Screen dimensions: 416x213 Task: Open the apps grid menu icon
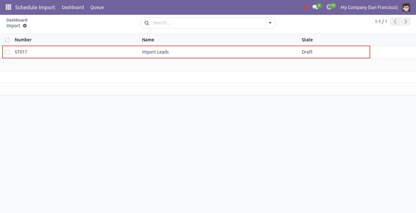[x=8, y=7]
